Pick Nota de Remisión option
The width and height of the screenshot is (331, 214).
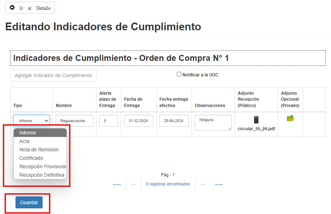[39, 150]
